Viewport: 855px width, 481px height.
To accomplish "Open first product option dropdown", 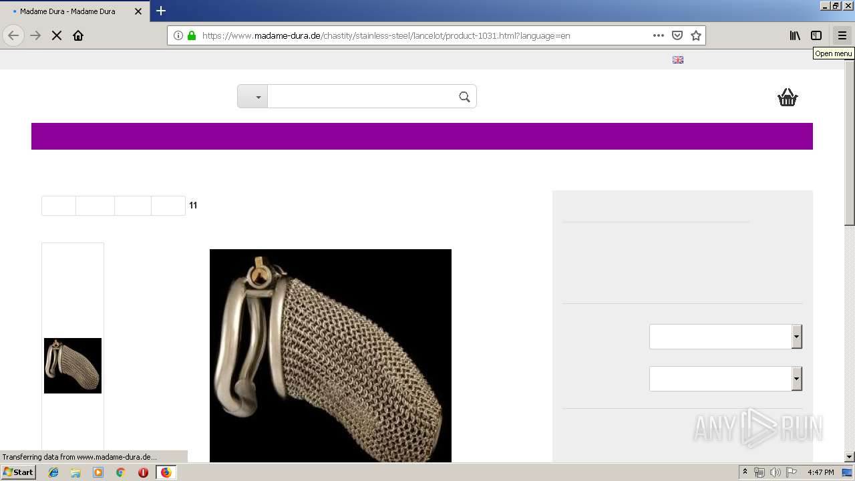I will coord(725,337).
